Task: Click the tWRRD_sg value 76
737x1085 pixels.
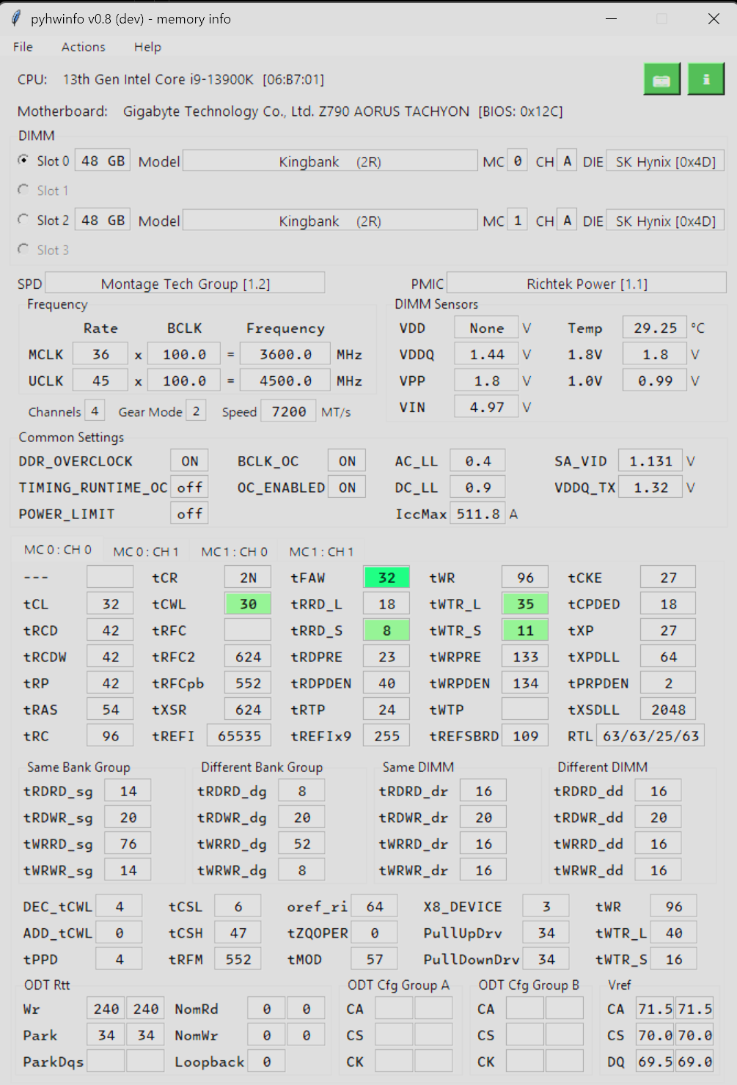Action: click(128, 844)
